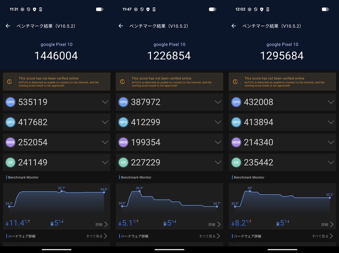Click the GPU icon beside 412299
339x253 pixels.
[123, 122]
